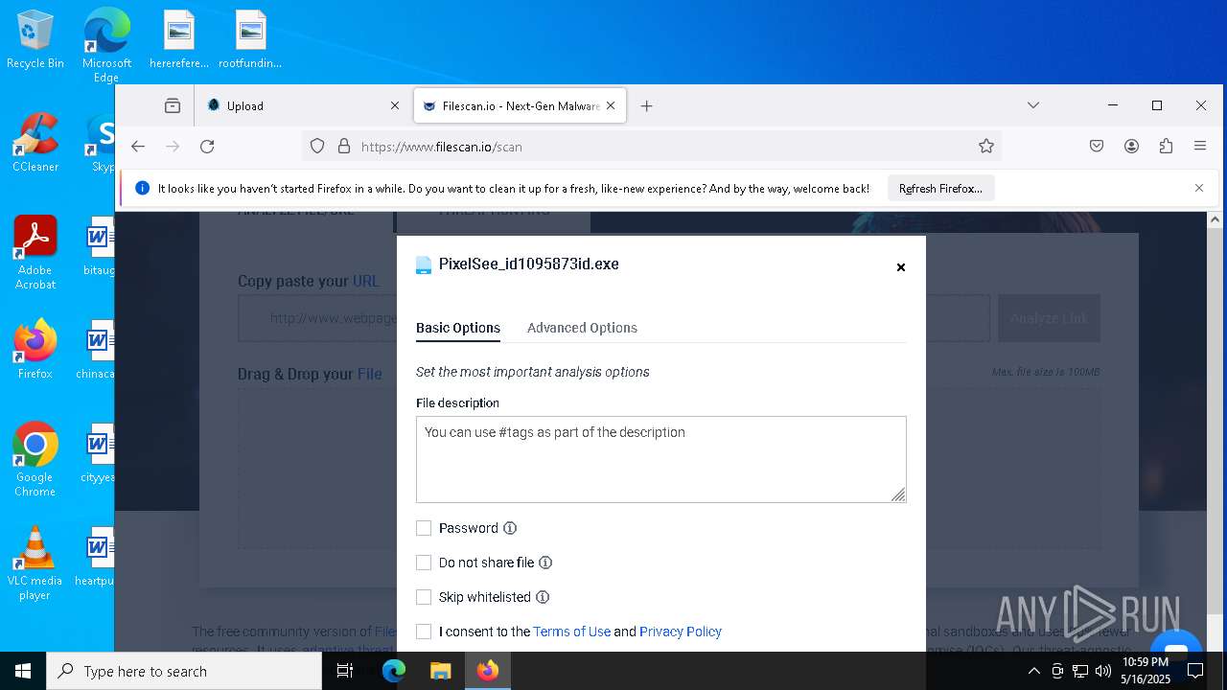Close the Filescan.io tab
Image resolution: width=1227 pixels, height=690 pixels.
point(612,105)
